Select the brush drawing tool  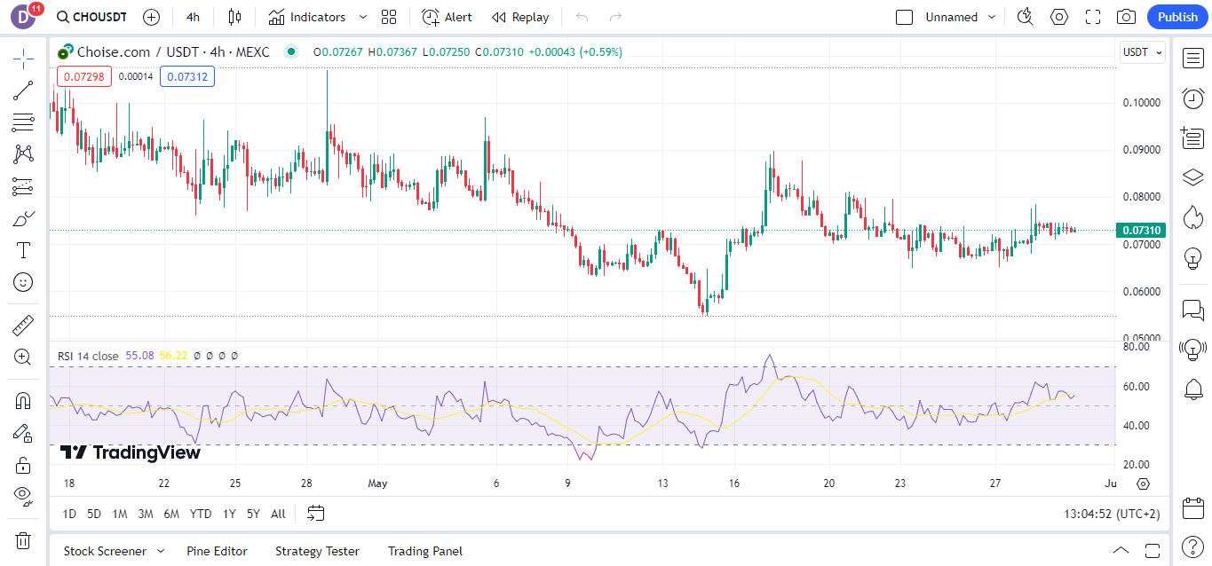[23, 218]
